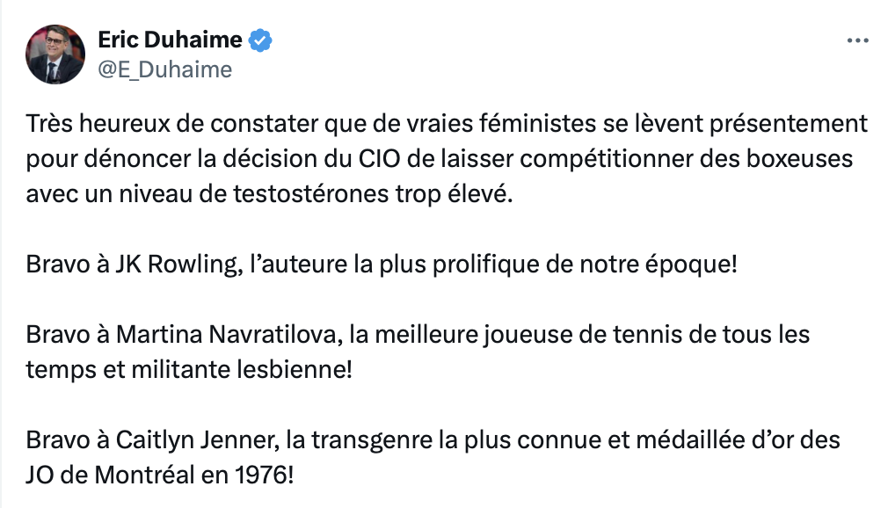
Task: Click the name "Martina Navratilova" in the tweet
Action: pyautogui.click(x=229, y=335)
